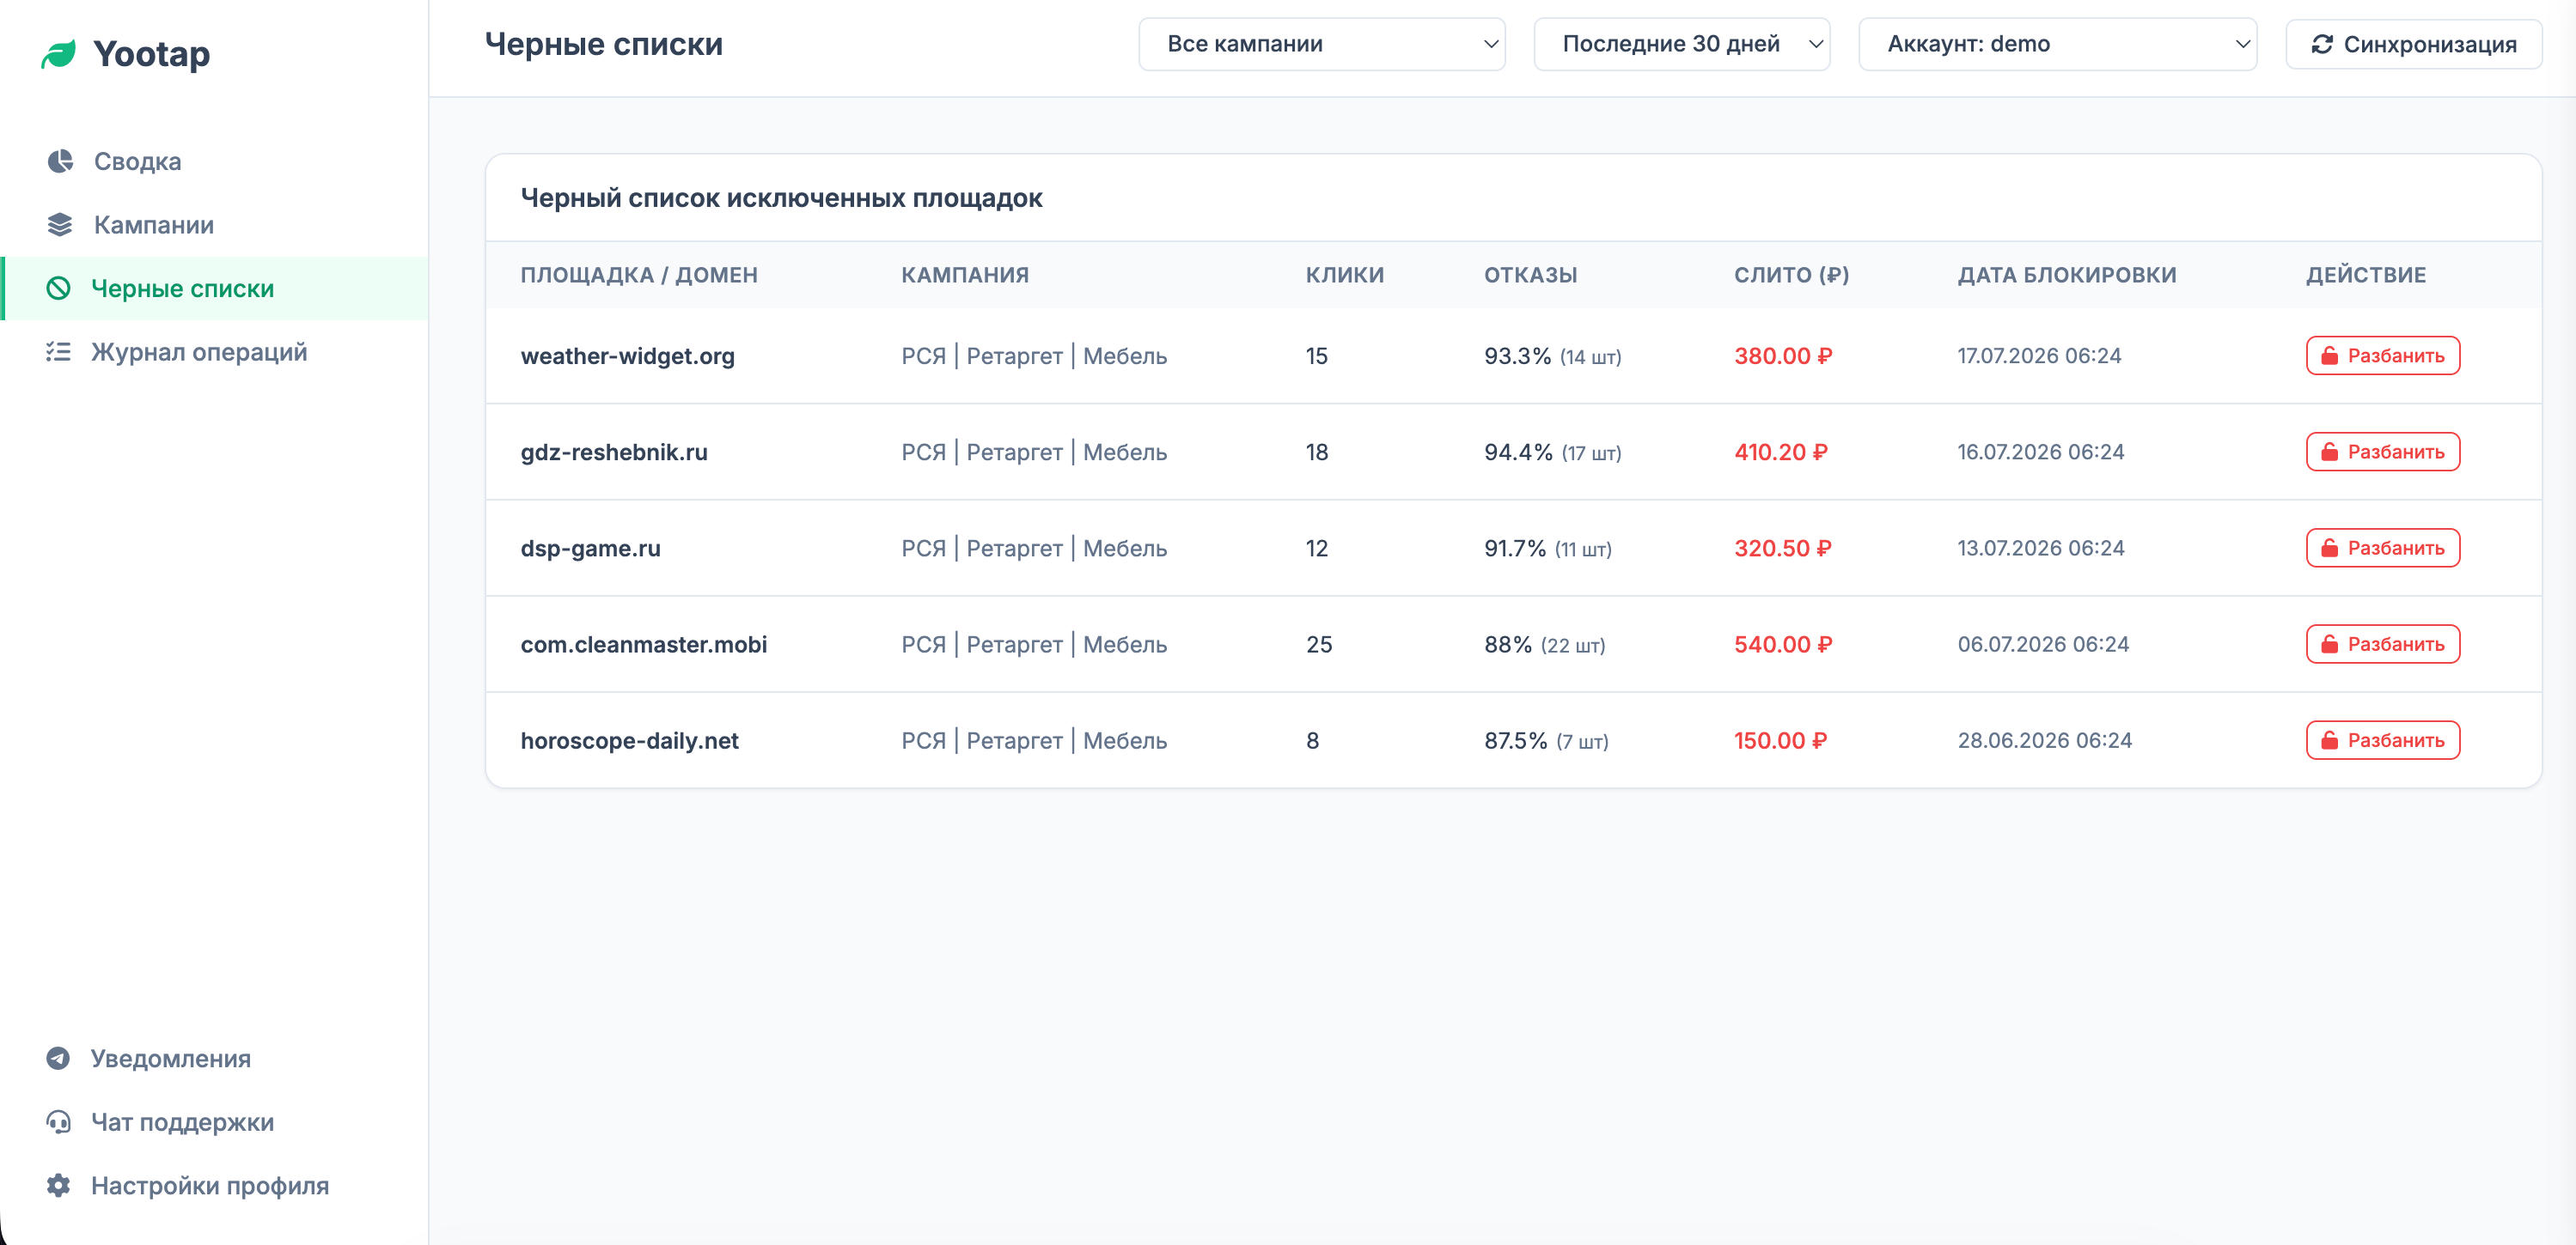
Task: Click the 380.00 ₽ amount
Action: (1783, 355)
